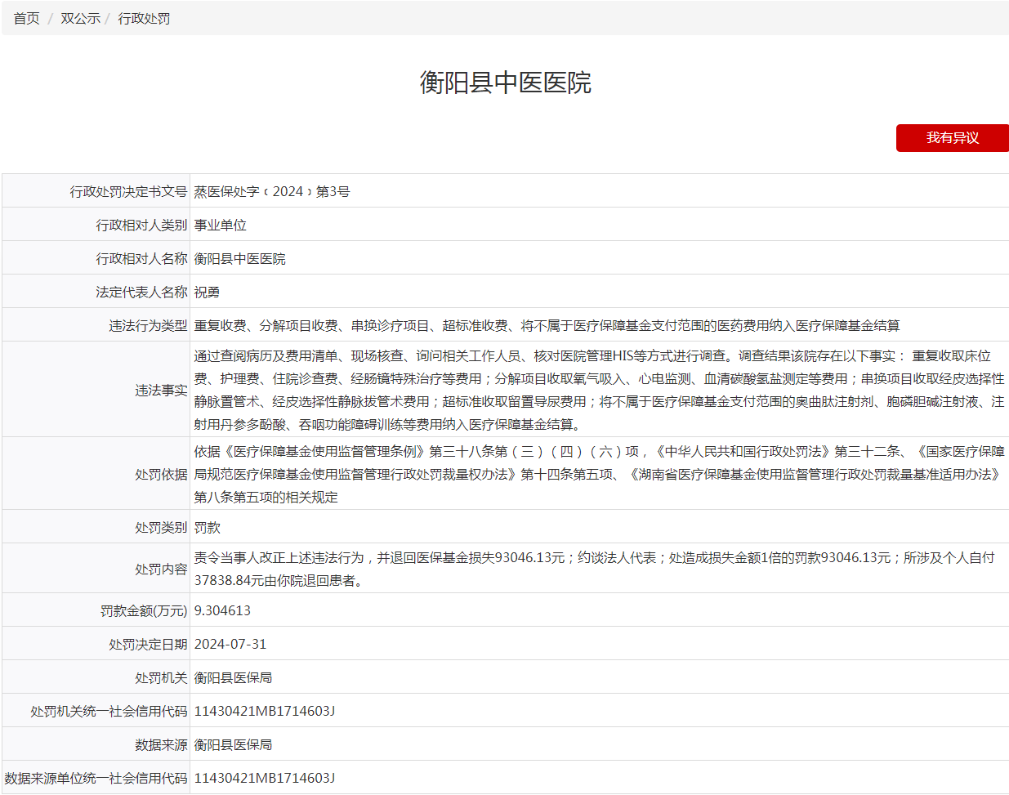Click the 违法事实 description paragraph
This screenshot has height=795, width=1009.
(598, 390)
